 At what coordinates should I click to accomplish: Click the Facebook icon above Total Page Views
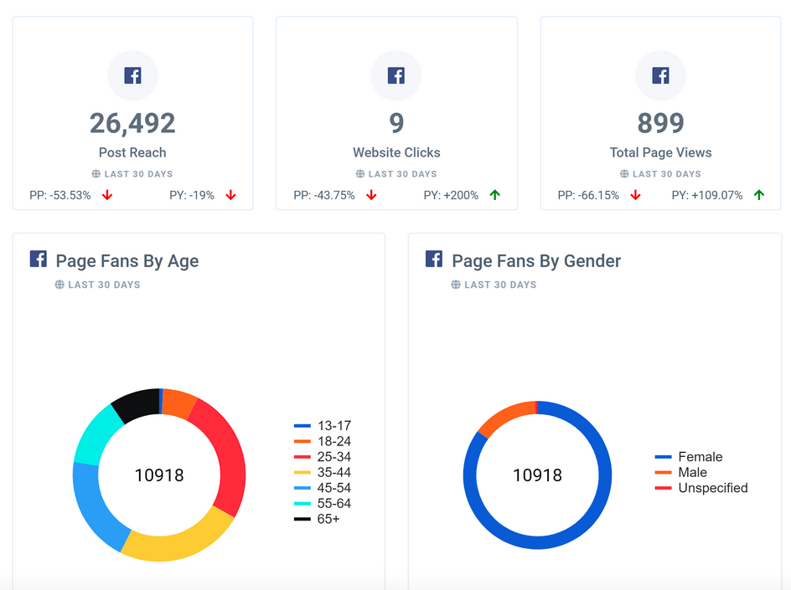click(x=660, y=75)
